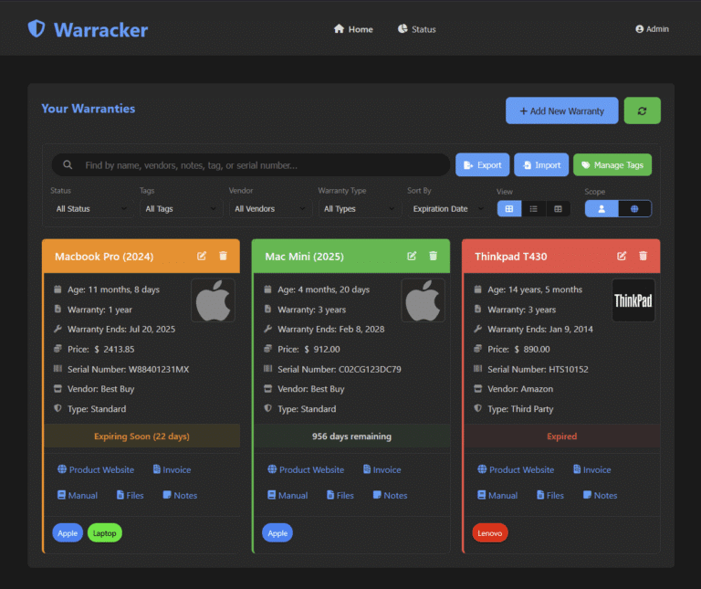
Task: Open Manage Tags
Action: [x=612, y=165]
